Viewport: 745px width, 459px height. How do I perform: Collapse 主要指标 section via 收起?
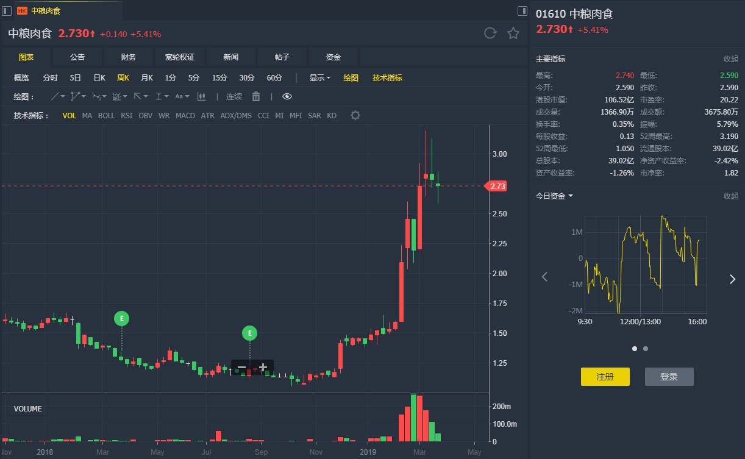(x=730, y=59)
